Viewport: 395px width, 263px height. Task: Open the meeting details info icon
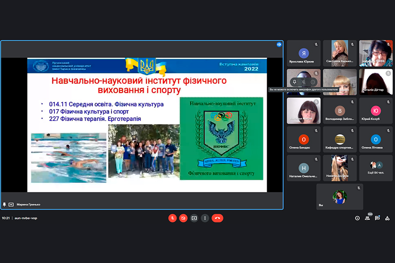point(357,218)
